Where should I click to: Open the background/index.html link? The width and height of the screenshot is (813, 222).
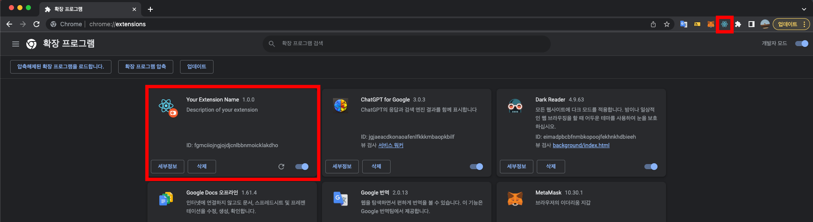[581, 145]
